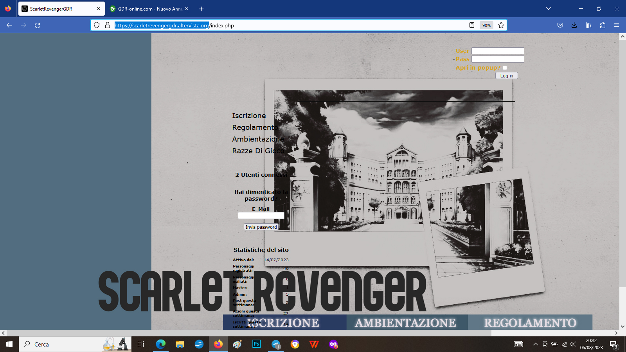Open extensions puzzle icon
Viewport: 626px width, 352px height.
603,25
